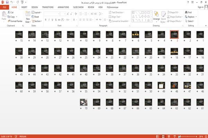The height and width of the screenshot is (138, 208).
Task: Switch to the INSERT tab
Action: tap(24, 7)
